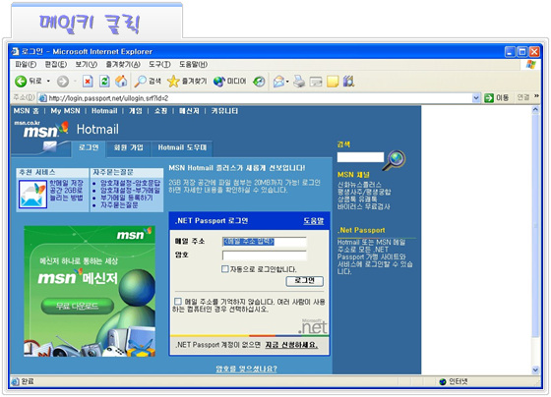Click the yellow Discuss note icon
Screen dimensions: 551x397
click(333, 82)
